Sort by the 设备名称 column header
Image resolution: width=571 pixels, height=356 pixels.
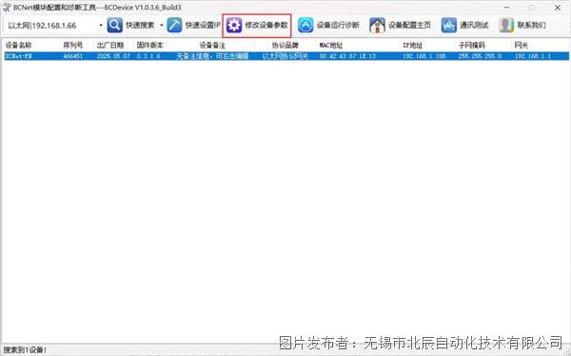click(x=19, y=46)
